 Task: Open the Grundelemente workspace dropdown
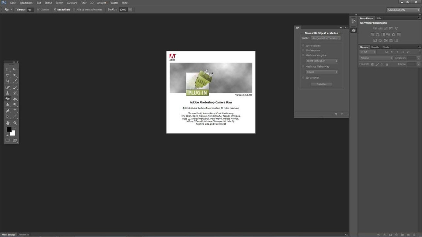coord(403,10)
